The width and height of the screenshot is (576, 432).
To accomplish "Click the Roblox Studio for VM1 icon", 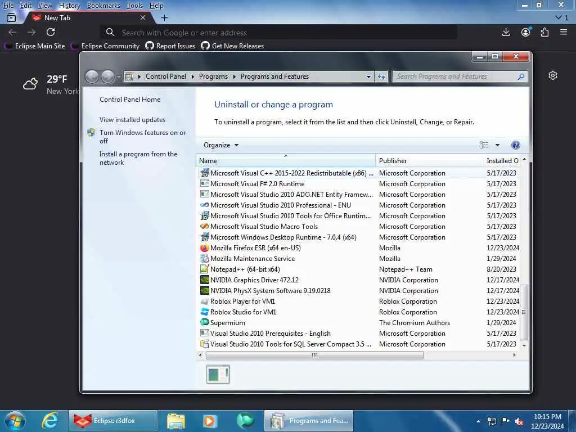I will pyautogui.click(x=204, y=312).
